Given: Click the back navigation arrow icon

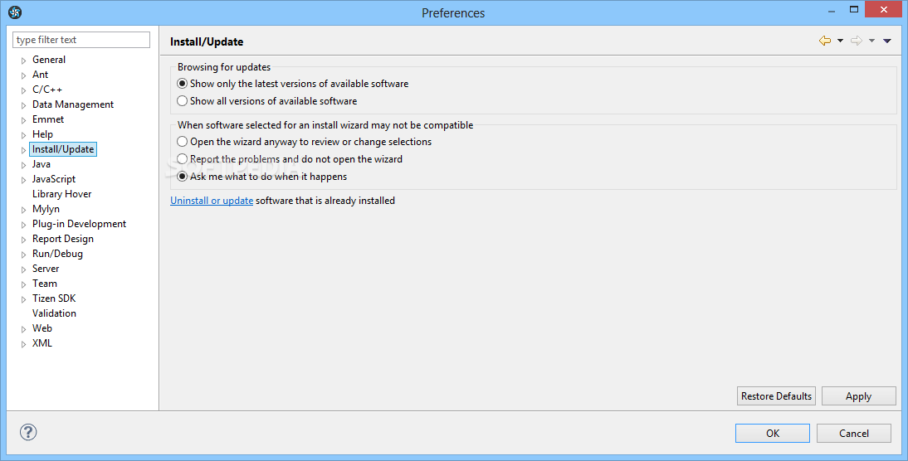Looking at the screenshot, I should [825, 41].
